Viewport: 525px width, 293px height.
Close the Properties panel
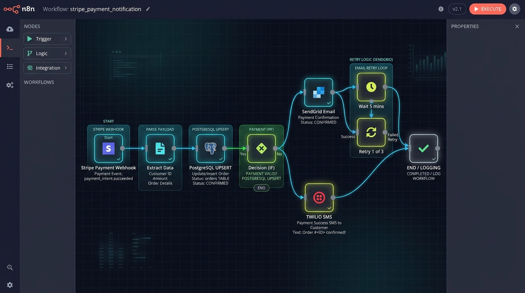[x=517, y=26]
